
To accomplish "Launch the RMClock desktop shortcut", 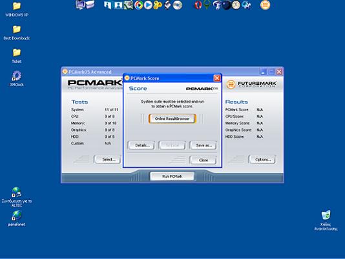I will (17, 79).
